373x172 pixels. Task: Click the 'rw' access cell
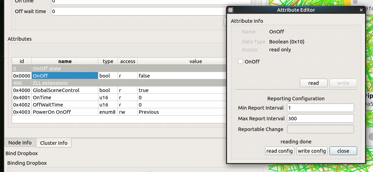128,112
